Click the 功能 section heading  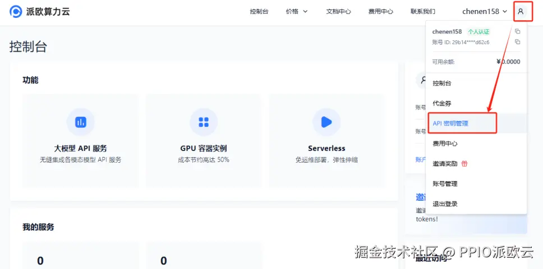pyautogui.click(x=30, y=80)
